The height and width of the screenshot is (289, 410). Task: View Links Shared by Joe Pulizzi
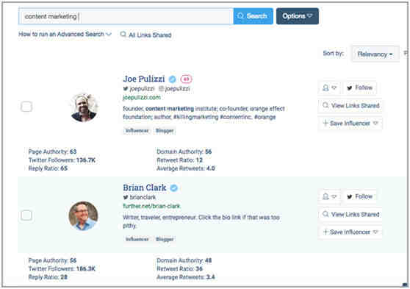coord(350,105)
